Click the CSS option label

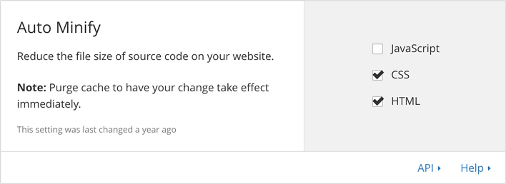click(x=400, y=75)
